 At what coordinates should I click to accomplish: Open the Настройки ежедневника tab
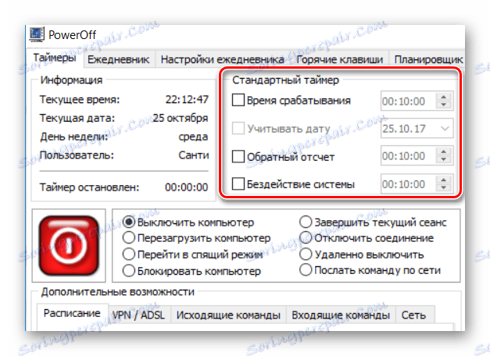click(222, 59)
